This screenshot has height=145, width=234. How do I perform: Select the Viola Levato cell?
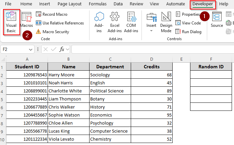[68, 139]
